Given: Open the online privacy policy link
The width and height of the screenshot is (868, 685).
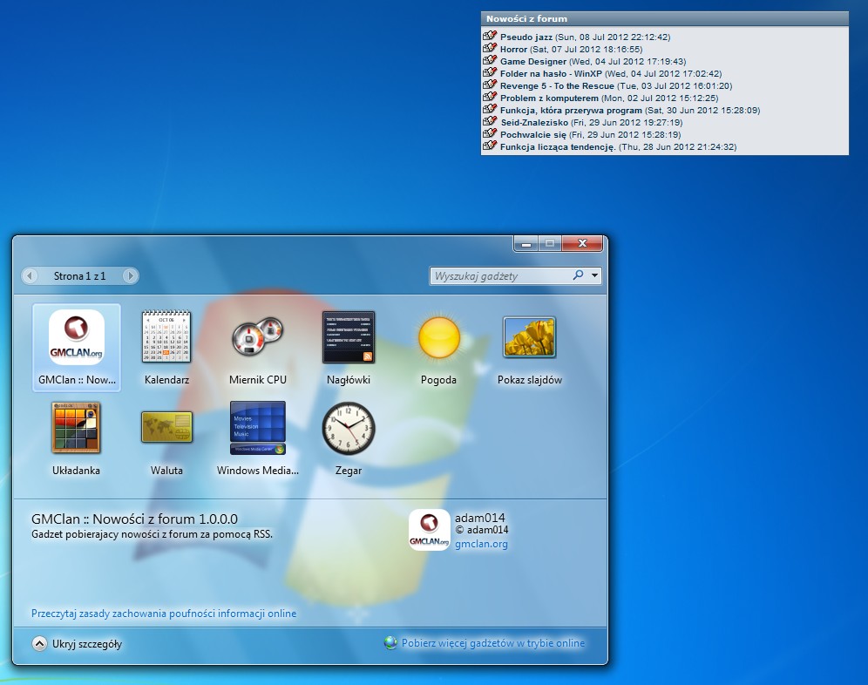Looking at the screenshot, I should 164,614.
